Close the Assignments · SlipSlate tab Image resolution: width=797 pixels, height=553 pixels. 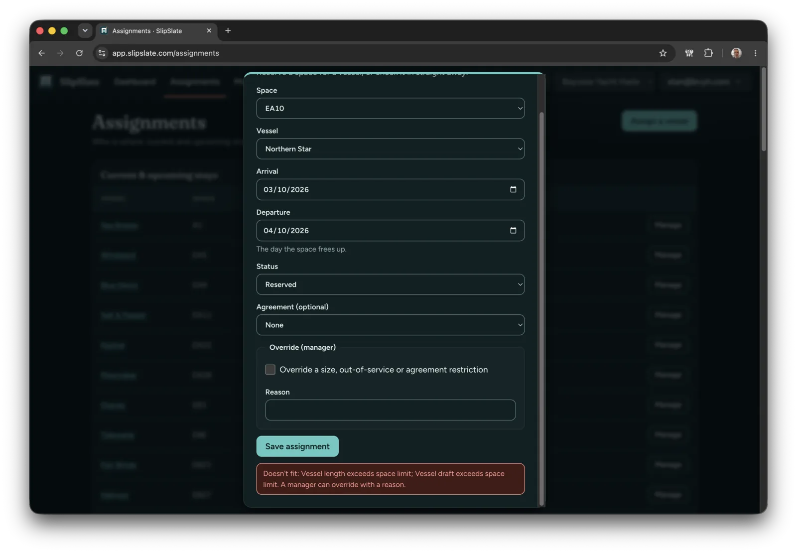click(209, 30)
